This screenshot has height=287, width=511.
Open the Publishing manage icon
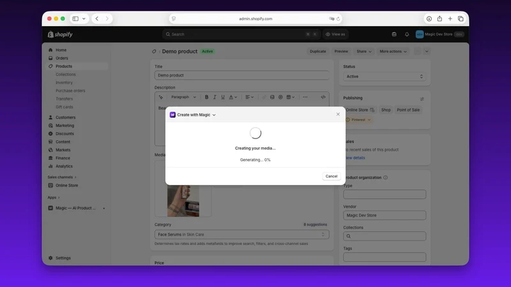[422, 99]
